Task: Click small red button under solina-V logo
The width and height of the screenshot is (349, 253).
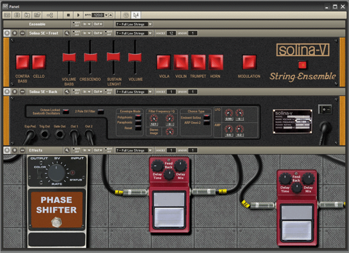Action: click(302, 65)
